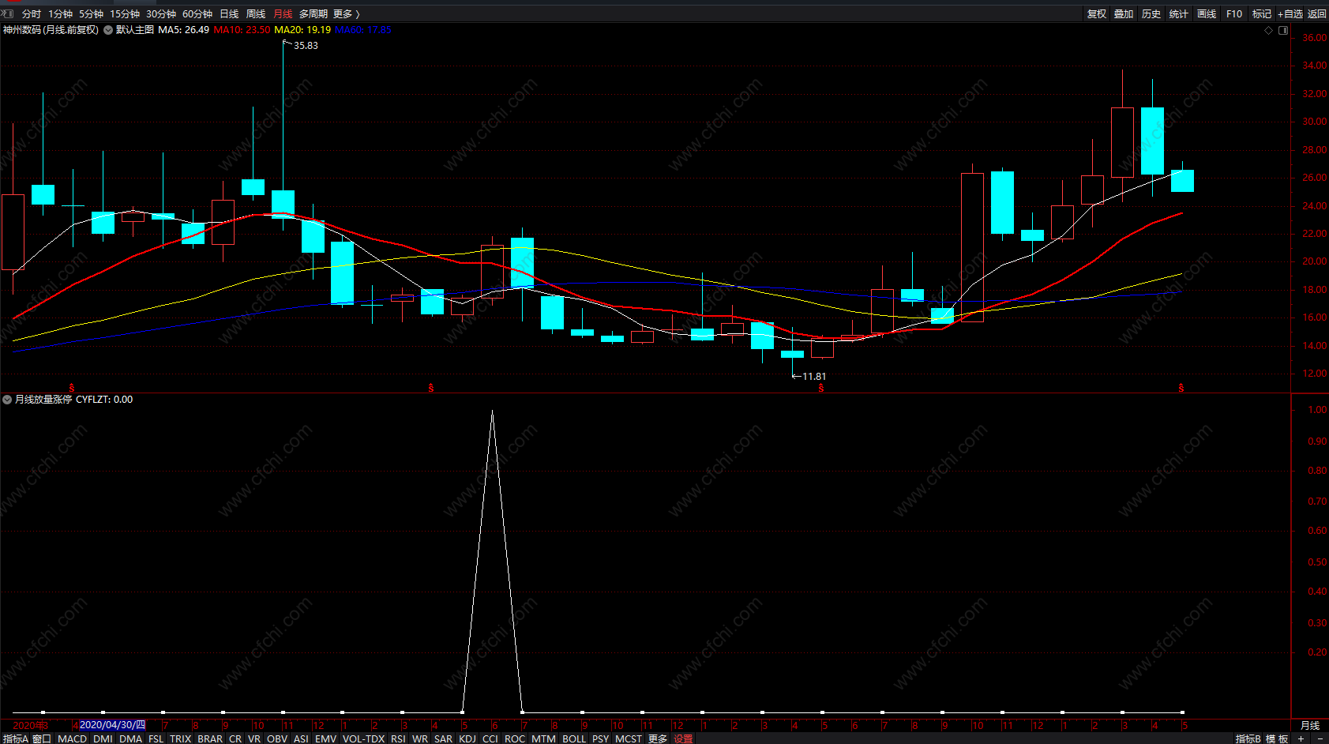
Task: Open F10 company info
Action: pos(1234,14)
